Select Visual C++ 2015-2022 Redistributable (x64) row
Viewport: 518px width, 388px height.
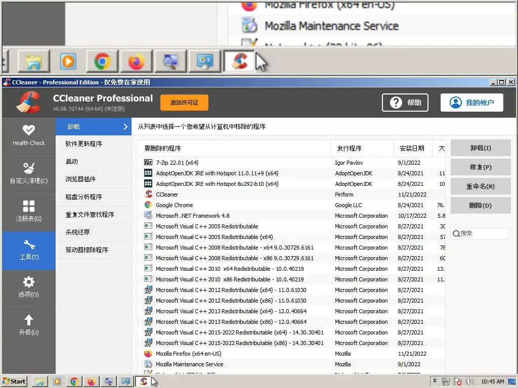[x=291, y=332]
